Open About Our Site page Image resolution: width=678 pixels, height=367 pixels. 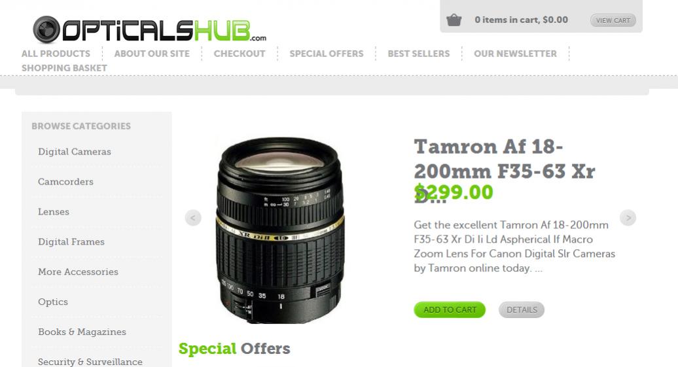(152, 54)
